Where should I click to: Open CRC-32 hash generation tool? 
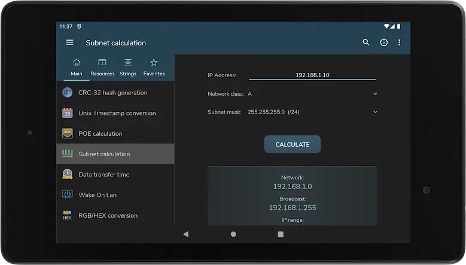[115, 93]
